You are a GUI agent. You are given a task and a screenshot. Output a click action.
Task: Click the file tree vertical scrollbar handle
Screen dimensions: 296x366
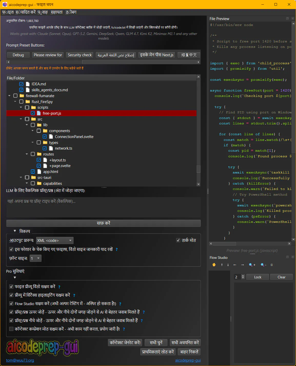click(198, 169)
